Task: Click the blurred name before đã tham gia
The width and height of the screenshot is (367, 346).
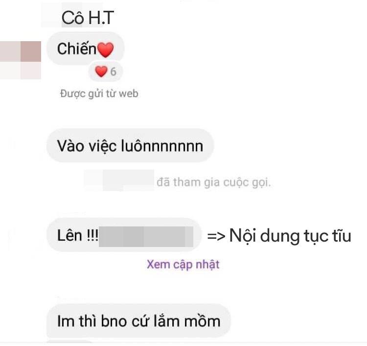Action: [119, 180]
